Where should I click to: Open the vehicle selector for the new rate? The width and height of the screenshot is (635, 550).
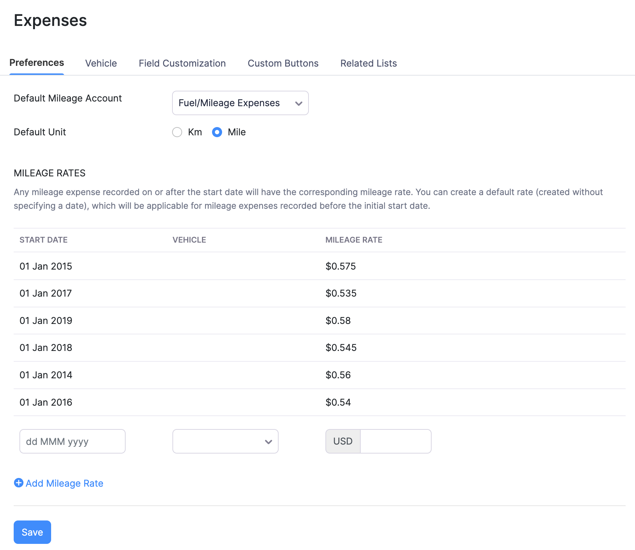225,441
